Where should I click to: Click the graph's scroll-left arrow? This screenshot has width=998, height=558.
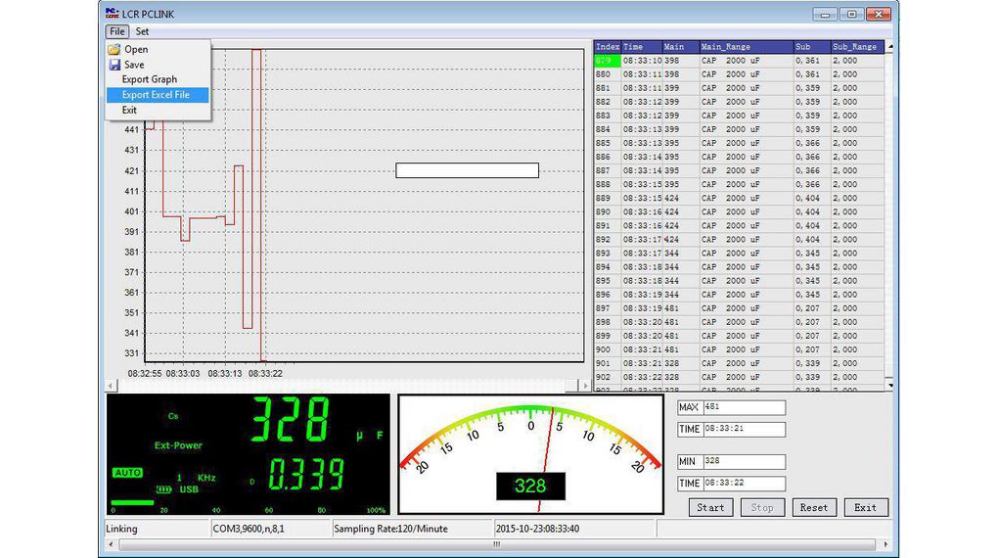click(x=110, y=386)
